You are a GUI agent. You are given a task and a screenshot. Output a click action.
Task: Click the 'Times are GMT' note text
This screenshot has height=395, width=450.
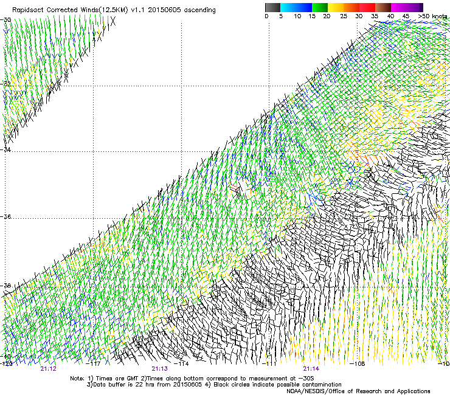[x=117, y=379]
